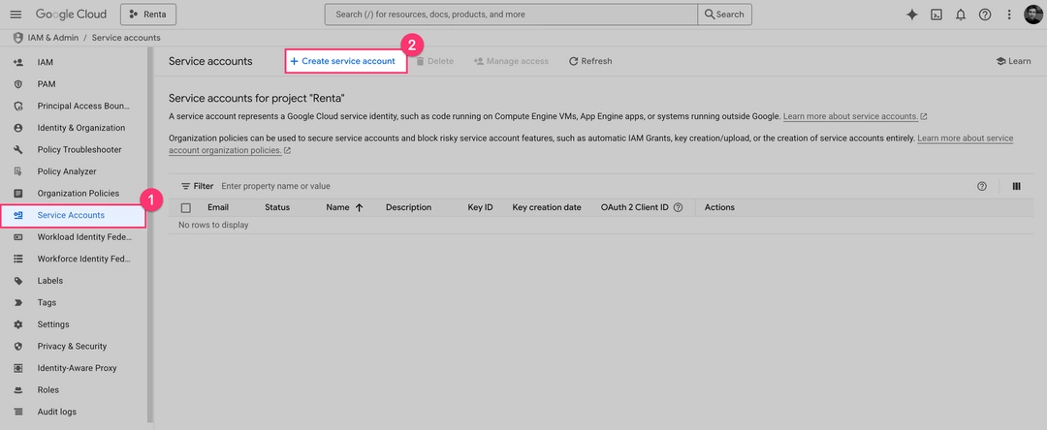This screenshot has width=1047, height=430.
Task: Open the Renta project picker
Action: [x=148, y=15]
